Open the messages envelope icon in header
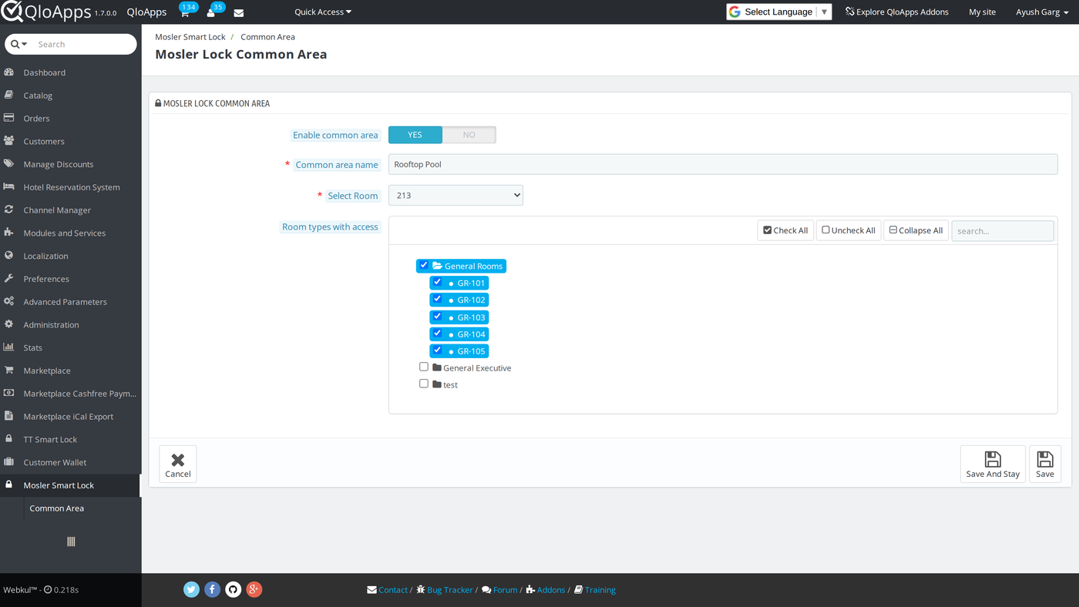 point(239,12)
